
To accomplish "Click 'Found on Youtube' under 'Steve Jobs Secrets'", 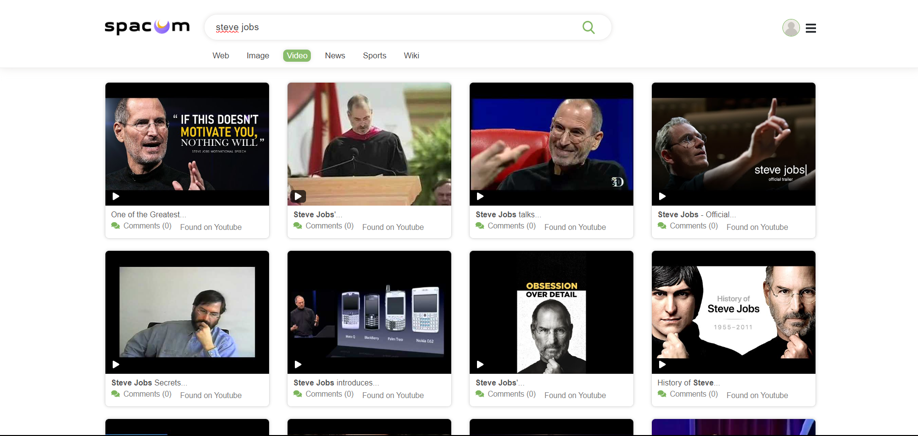I will 211,395.
